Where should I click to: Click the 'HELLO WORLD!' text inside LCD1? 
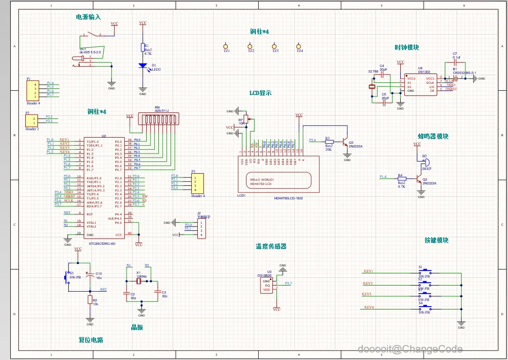(x=262, y=179)
